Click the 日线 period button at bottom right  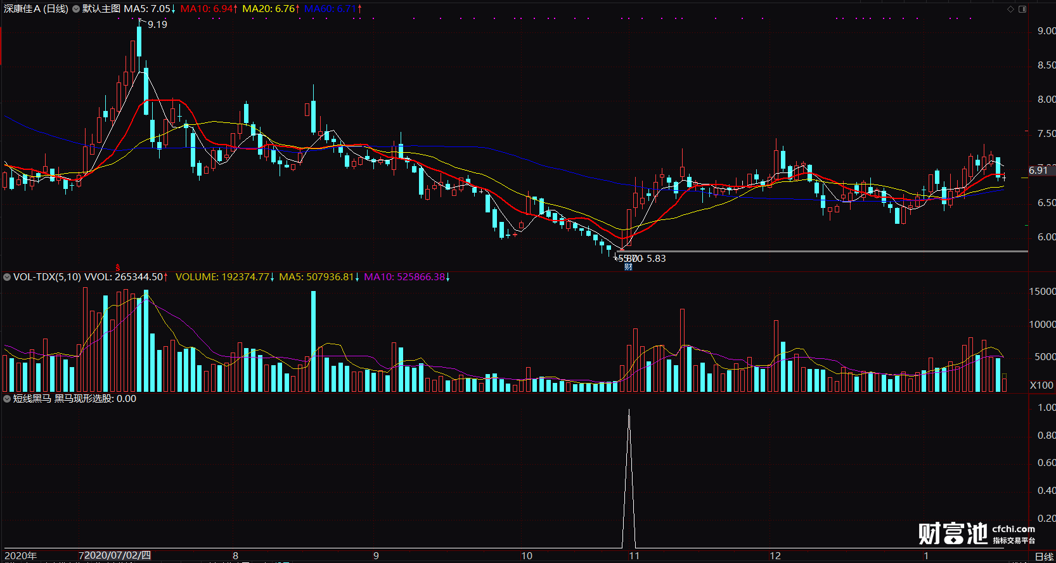tap(1044, 556)
